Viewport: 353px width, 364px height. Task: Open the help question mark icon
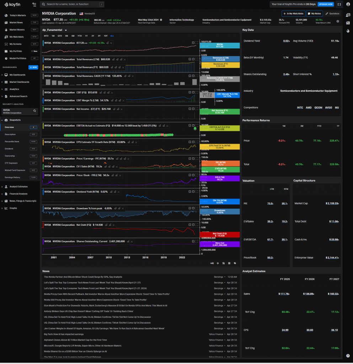coord(348,355)
